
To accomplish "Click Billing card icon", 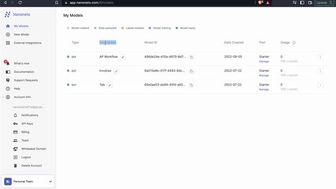I will (x=15, y=132).
